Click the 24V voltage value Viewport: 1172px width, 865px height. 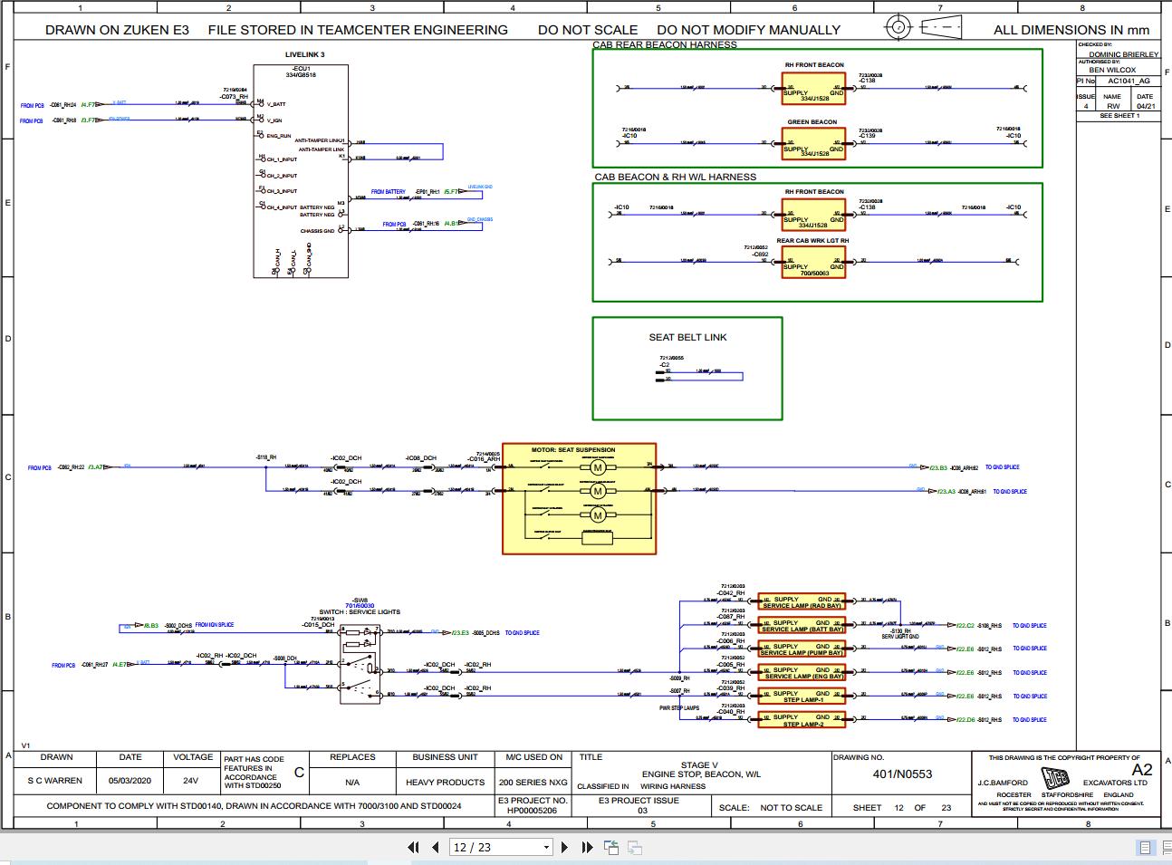(x=190, y=781)
